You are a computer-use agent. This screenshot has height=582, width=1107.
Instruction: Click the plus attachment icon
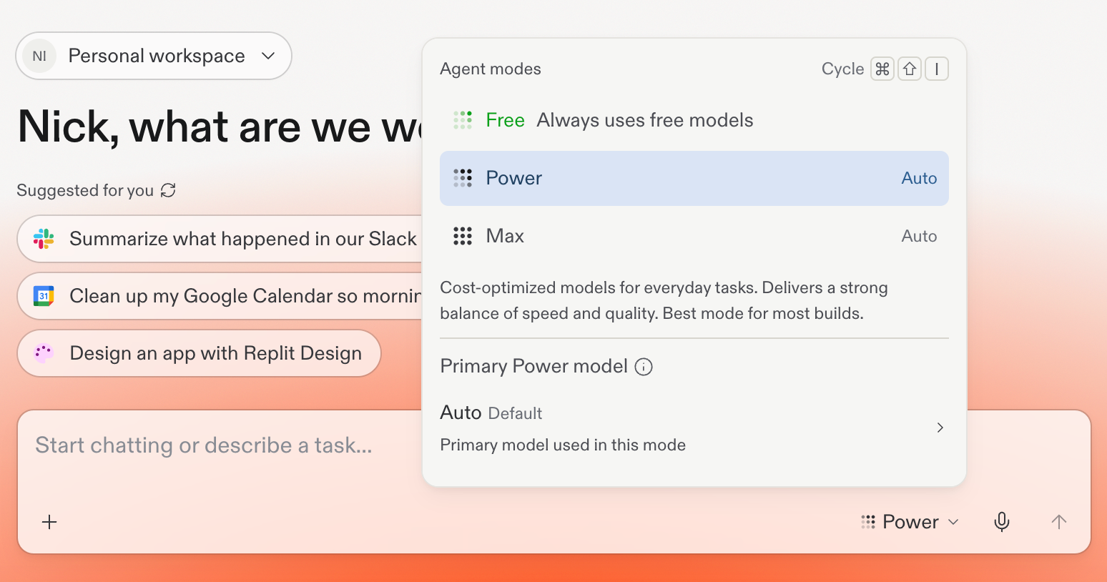(x=49, y=522)
